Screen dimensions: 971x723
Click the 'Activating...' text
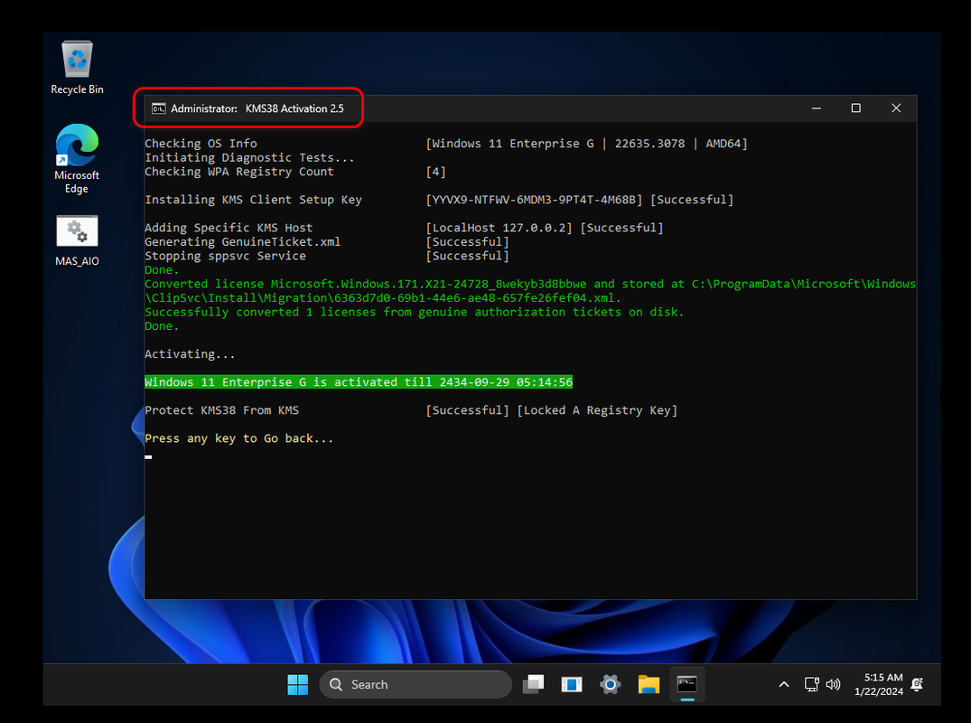(190, 354)
